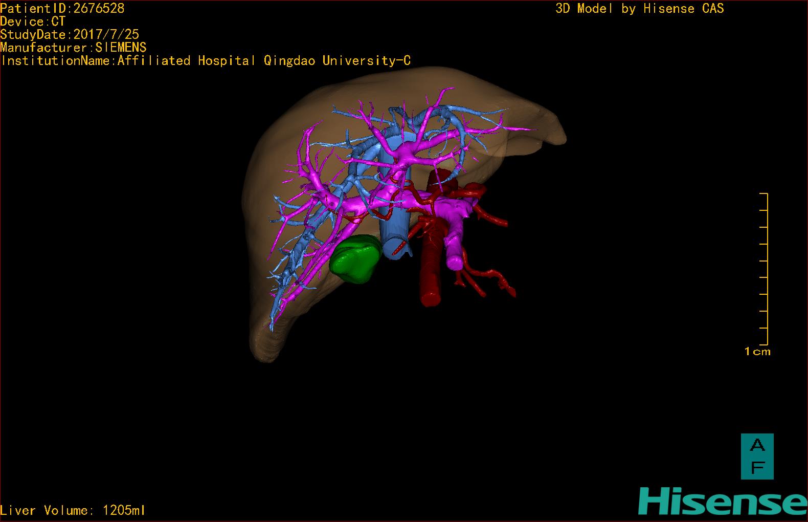Viewport: 808px width, 522px height.
Task: Click the PatientID:2676528 text
Action: [x=62, y=8]
